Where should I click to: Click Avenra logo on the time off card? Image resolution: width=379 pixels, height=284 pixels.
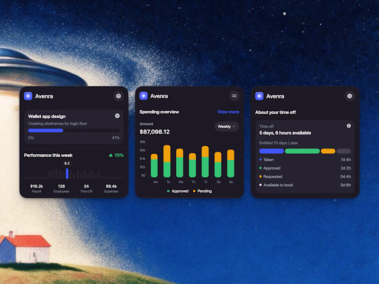pyautogui.click(x=259, y=96)
